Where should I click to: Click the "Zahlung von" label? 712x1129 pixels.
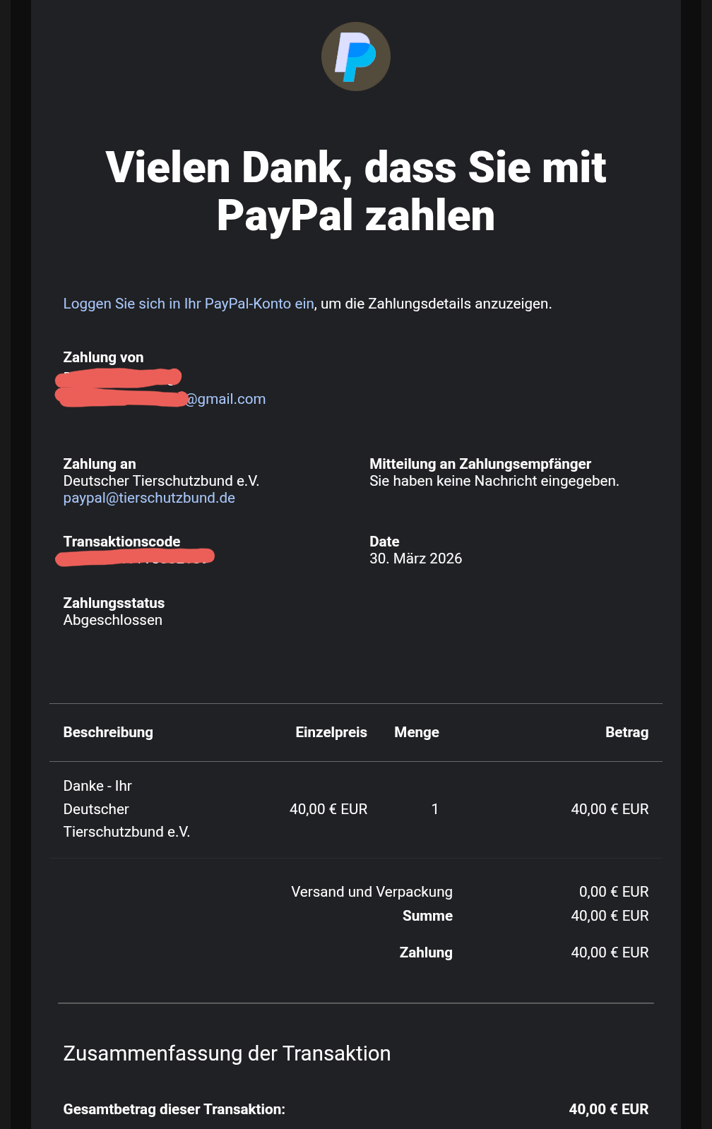[x=103, y=357]
